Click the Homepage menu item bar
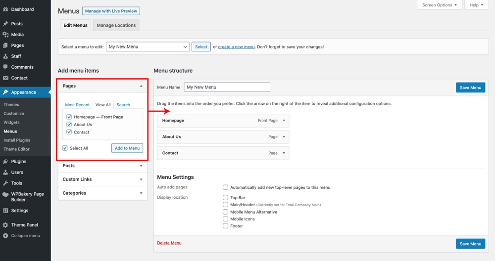 pos(223,121)
